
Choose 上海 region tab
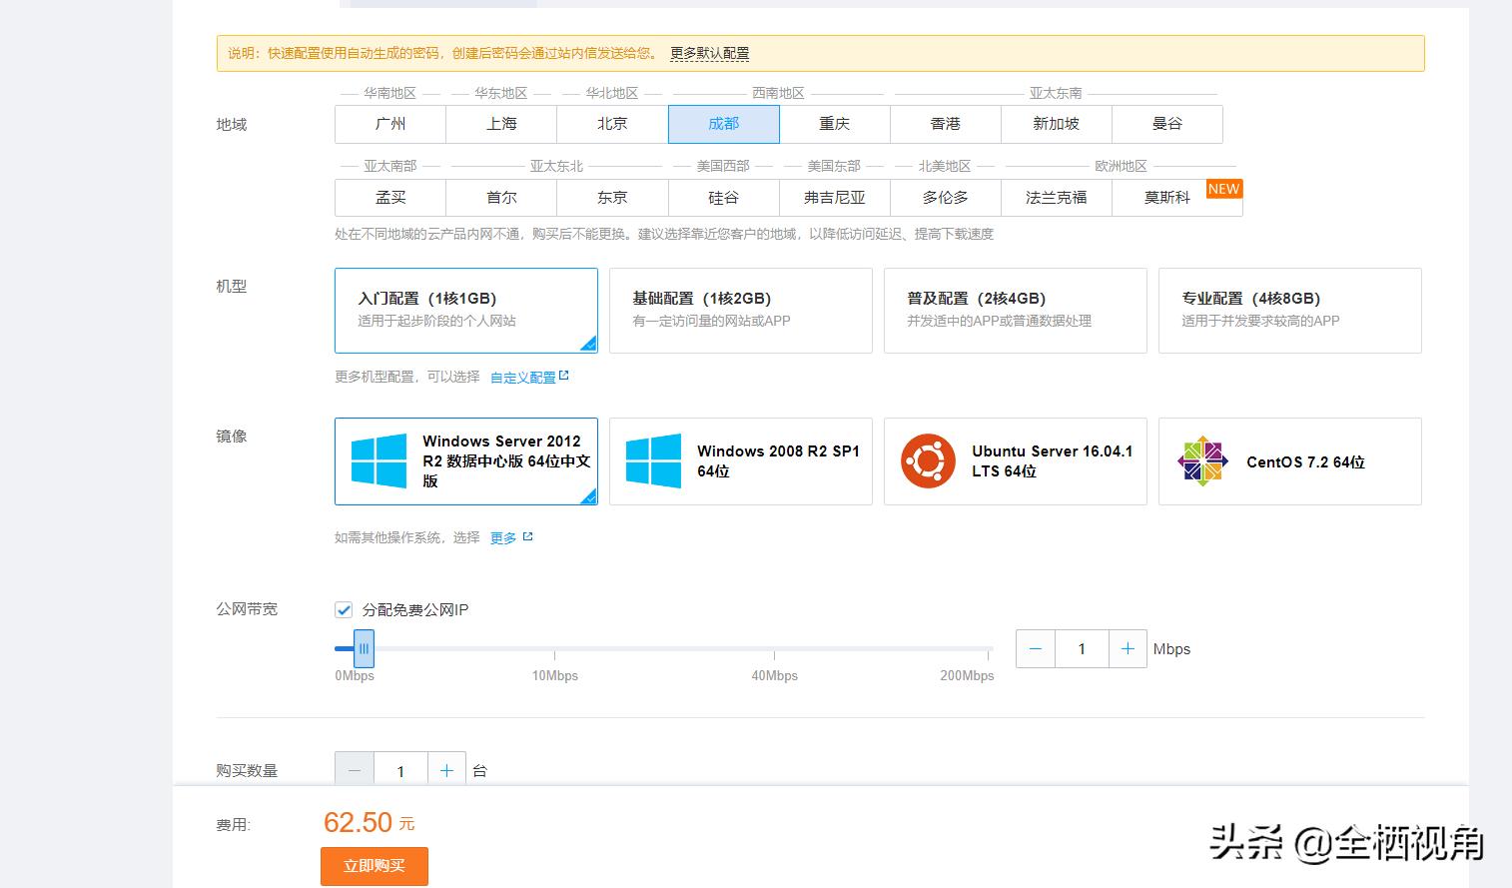click(501, 124)
